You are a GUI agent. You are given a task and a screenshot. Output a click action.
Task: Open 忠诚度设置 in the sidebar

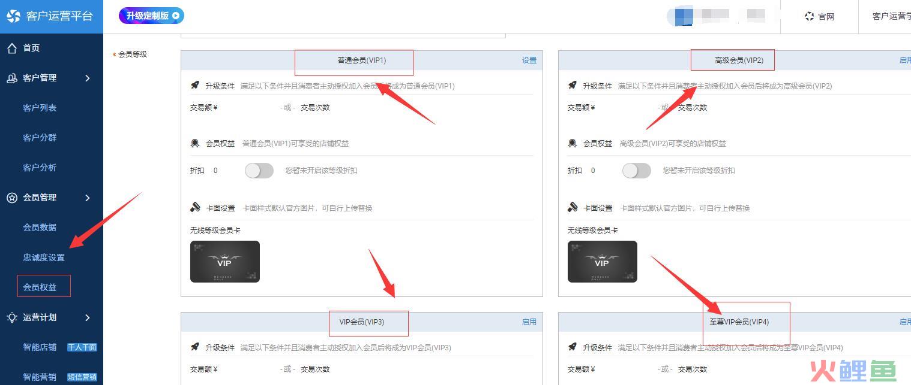pos(44,257)
